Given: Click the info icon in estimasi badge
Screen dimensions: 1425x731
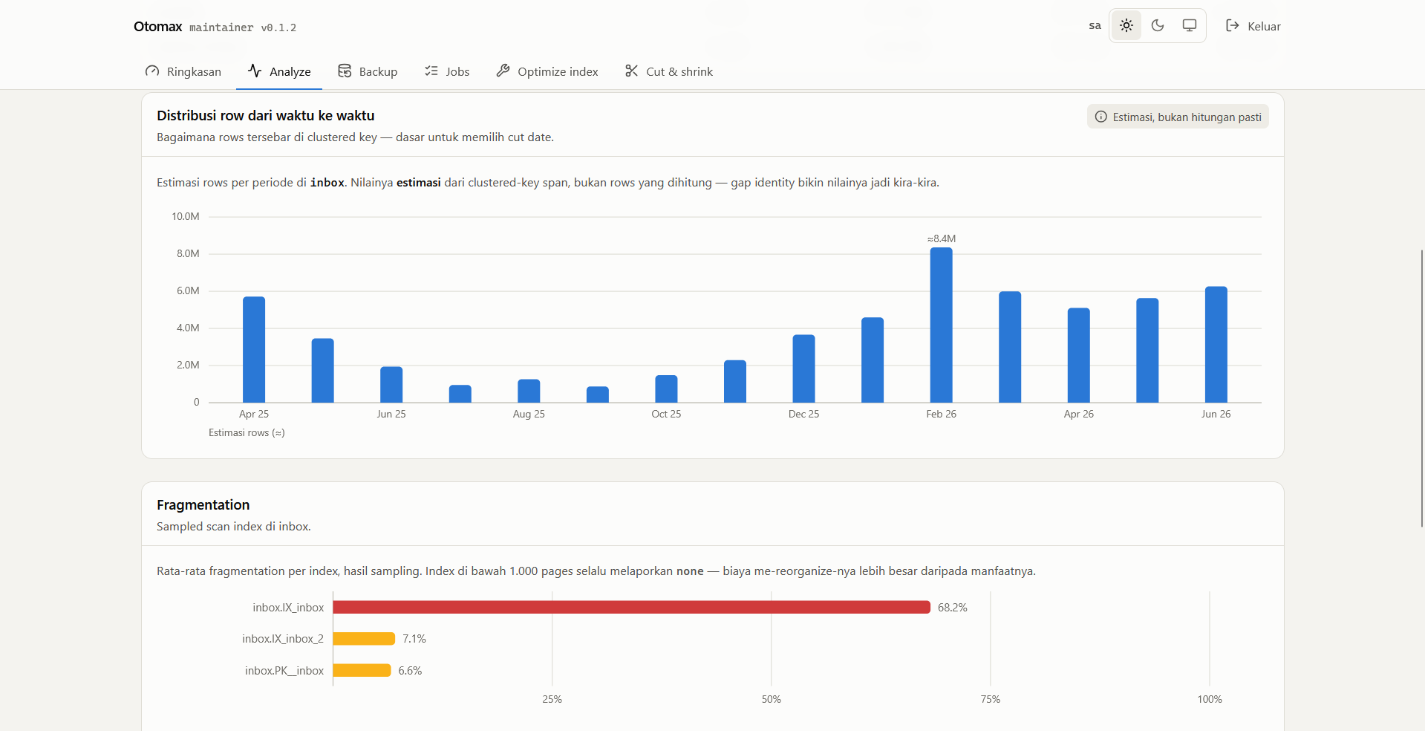Looking at the screenshot, I should tap(1101, 117).
